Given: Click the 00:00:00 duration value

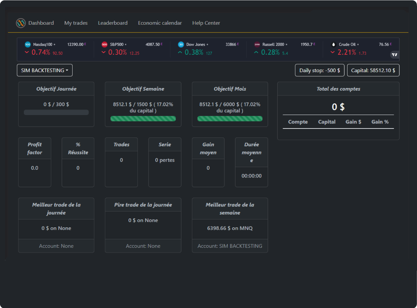Looking at the screenshot, I should tap(251, 176).
